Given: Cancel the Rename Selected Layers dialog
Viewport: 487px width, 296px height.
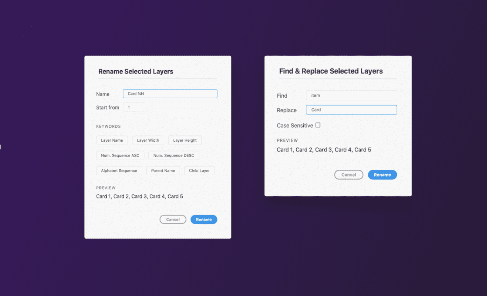Looking at the screenshot, I should tap(173, 219).
